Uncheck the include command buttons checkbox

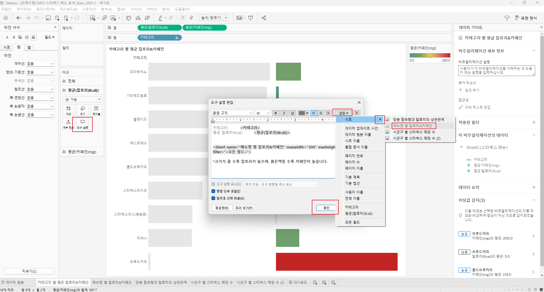tap(213, 191)
